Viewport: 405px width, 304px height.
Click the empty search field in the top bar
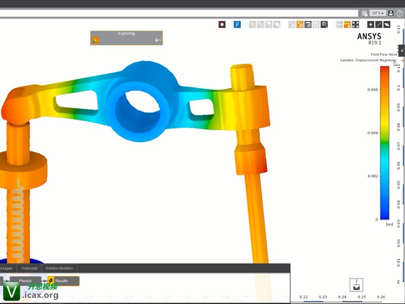click(179, 13)
